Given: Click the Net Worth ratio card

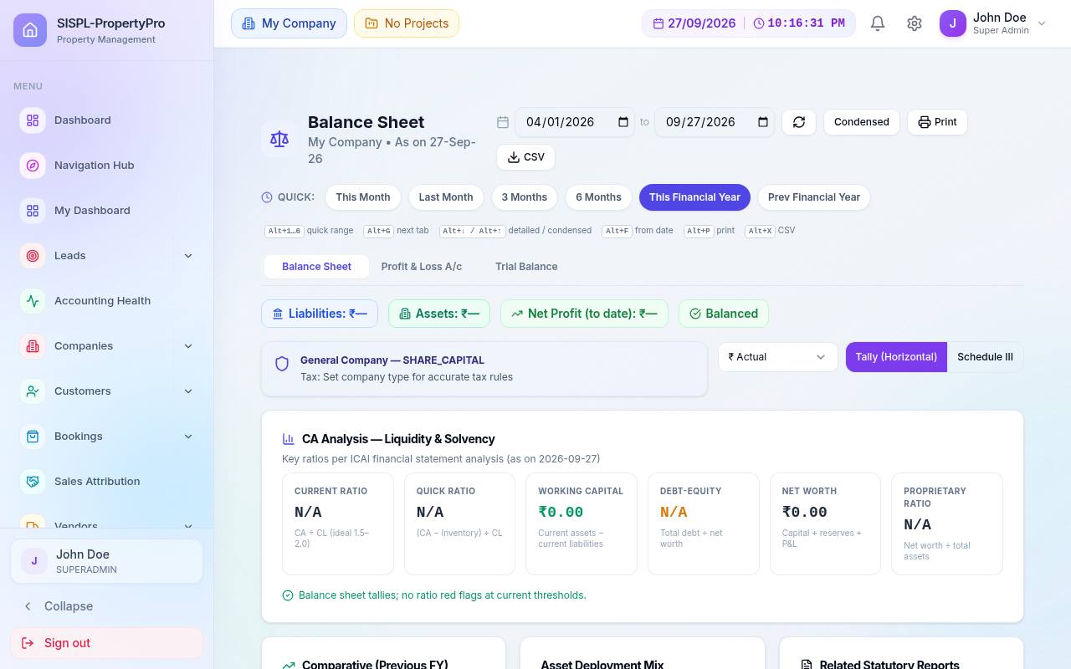Looking at the screenshot, I should (825, 524).
